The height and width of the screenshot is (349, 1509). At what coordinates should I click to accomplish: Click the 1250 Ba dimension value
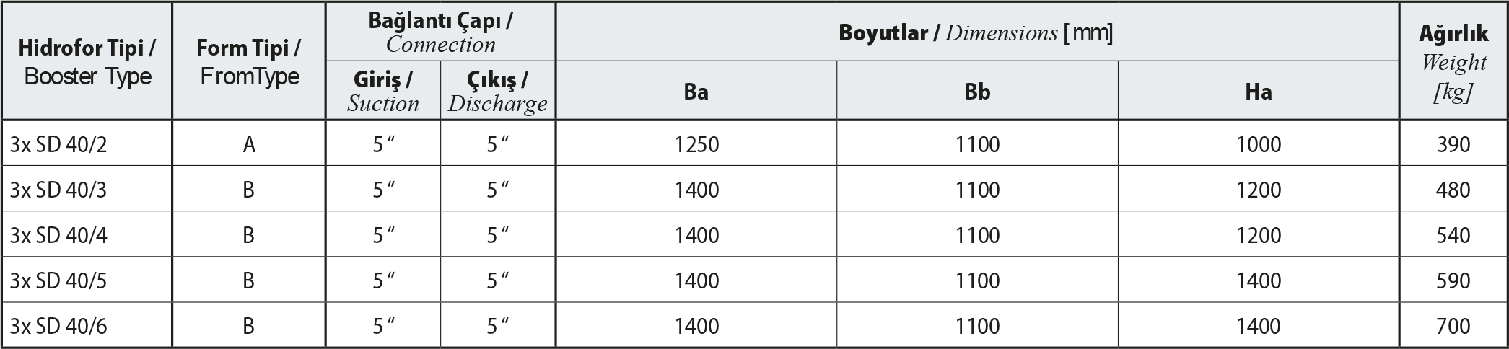(x=696, y=145)
